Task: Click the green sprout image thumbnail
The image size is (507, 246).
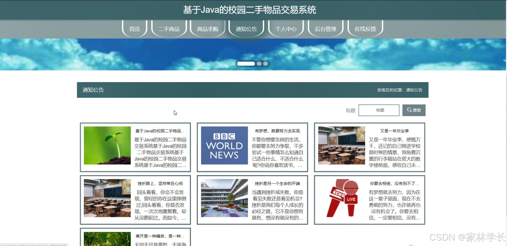Action: tap(107, 145)
